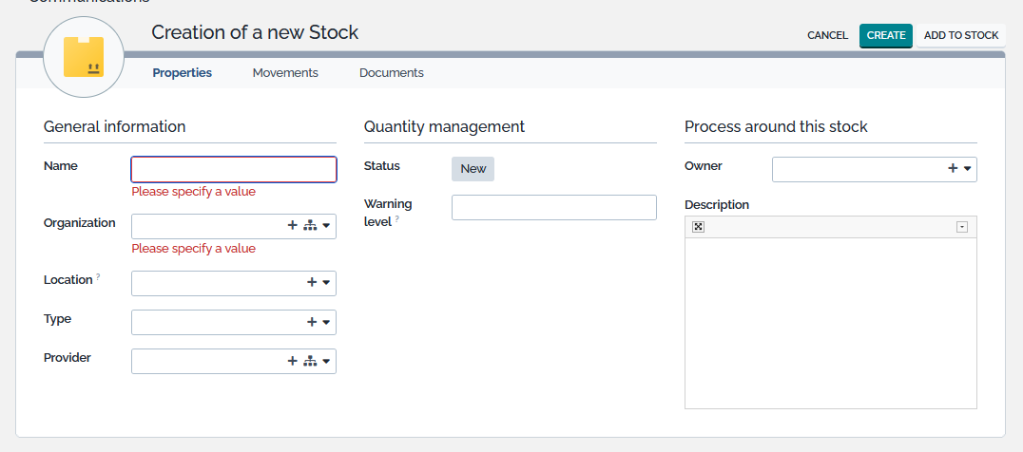Open the Provider hierarchy tree icon
Image resolution: width=1023 pixels, height=452 pixels.
[x=309, y=361]
